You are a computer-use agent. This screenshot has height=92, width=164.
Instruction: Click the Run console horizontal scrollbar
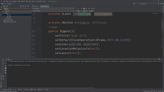[x=51, y=88]
